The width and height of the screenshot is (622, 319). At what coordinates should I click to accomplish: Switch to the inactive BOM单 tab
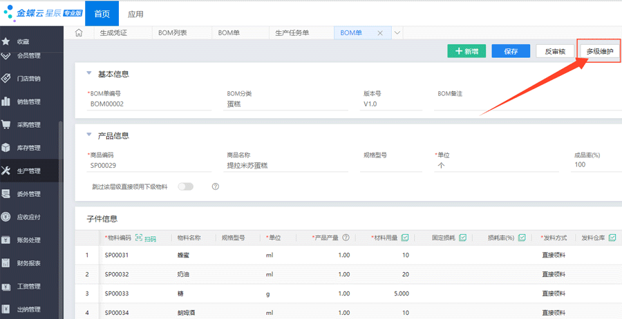[229, 33]
